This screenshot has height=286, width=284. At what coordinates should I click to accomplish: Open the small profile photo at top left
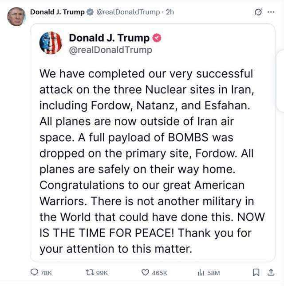click(x=16, y=16)
